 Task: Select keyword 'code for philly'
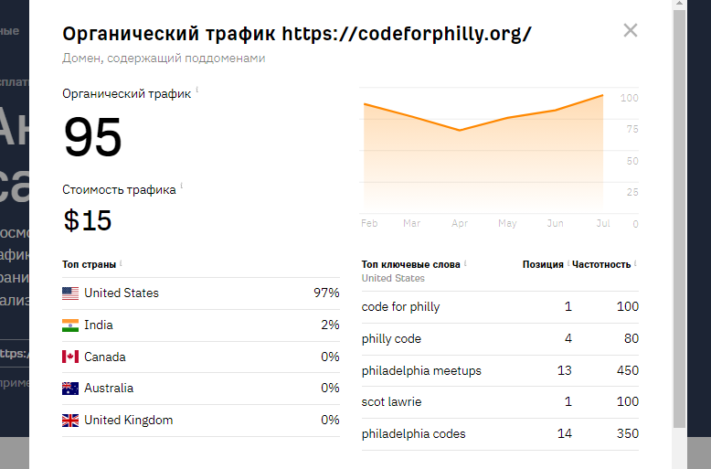(x=400, y=307)
